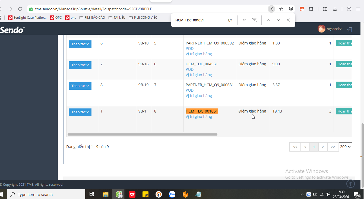Expand Thao tác for HCM_TDC_004531 row

point(80,65)
